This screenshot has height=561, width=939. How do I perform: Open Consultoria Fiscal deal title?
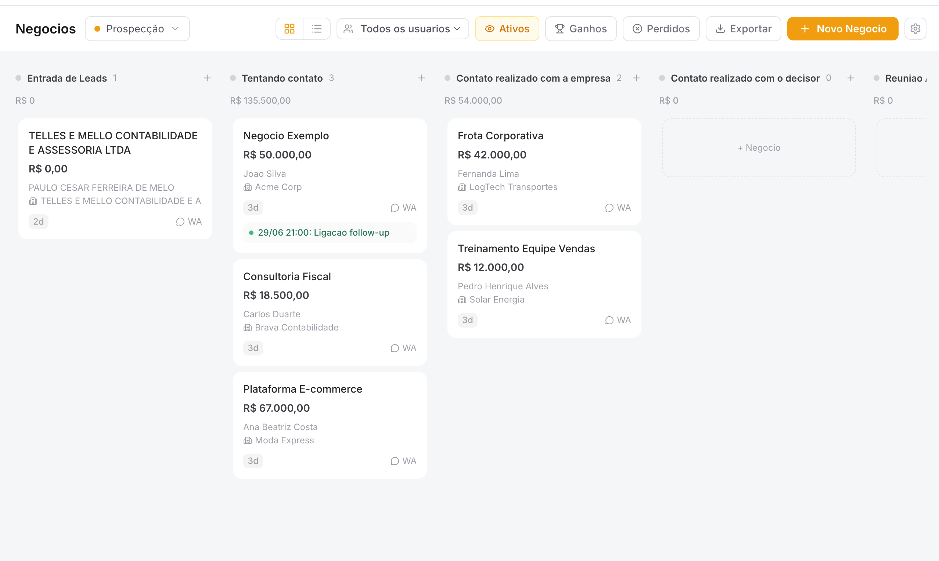point(287,277)
